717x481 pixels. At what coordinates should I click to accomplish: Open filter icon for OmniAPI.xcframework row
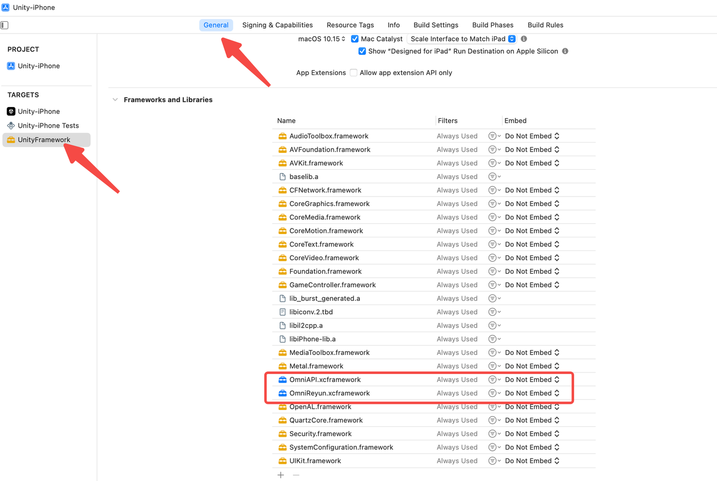[494, 380]
